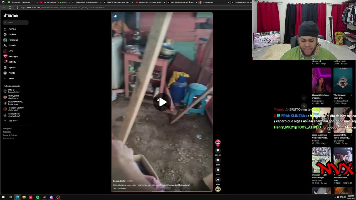The image size is (356, 200).
Task: Open koirandoshil creator name on video
Action: point(119,181)
